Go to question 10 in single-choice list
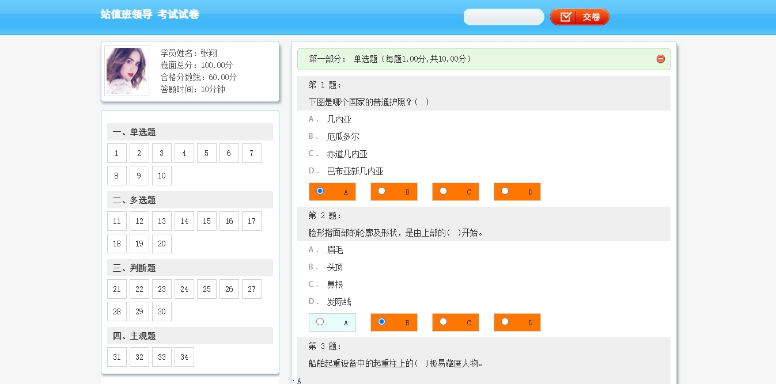The height and width of the screenshot is (384, 776). pyautogui.click(x=162, y=176)
